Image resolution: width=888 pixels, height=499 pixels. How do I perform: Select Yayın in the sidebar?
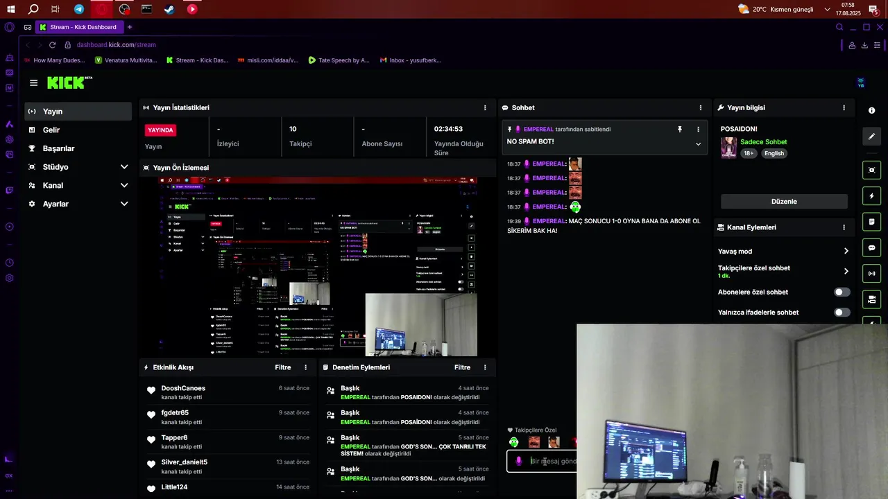click(78, 111)
